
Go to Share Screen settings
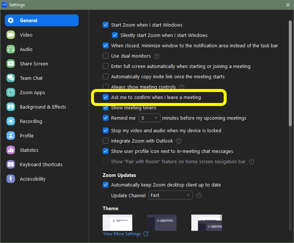(42, 64)
